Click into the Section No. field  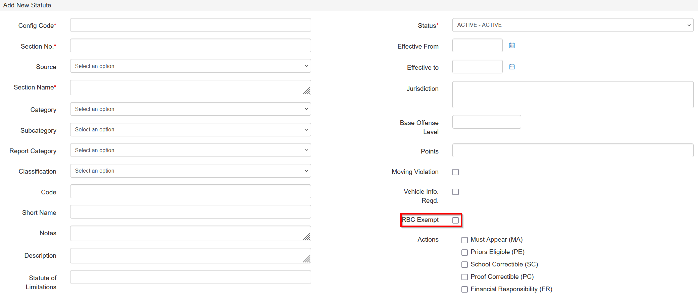(x=190, y=45)
